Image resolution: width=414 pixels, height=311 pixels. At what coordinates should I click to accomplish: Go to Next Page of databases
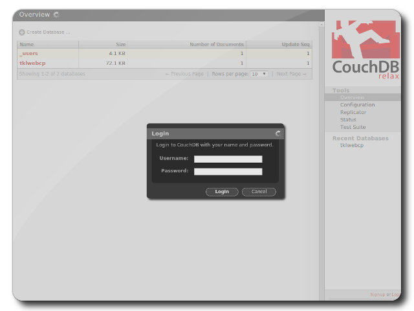click(291, 74)
